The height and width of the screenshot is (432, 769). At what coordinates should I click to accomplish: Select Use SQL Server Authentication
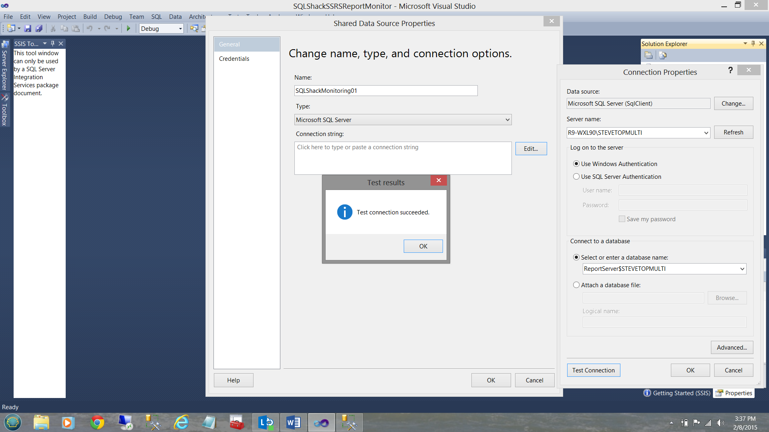576,176
